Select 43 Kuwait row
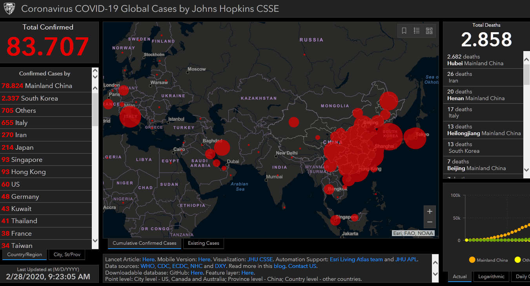The image size is (530, 286). click(x=46, y=209)
